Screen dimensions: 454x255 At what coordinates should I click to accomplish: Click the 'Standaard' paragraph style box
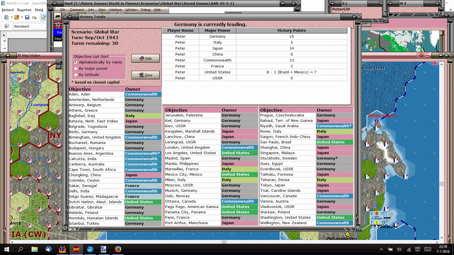(30, 26)
